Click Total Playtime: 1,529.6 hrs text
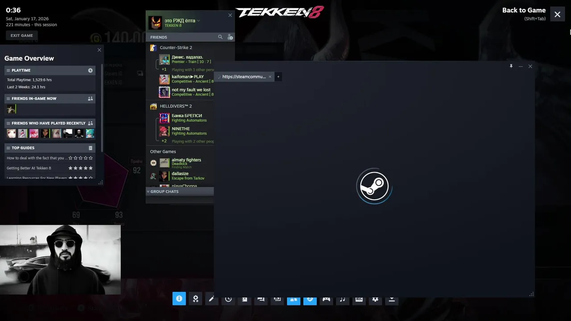The height and width of the screenshot is (321, 571). click(29, 80)
